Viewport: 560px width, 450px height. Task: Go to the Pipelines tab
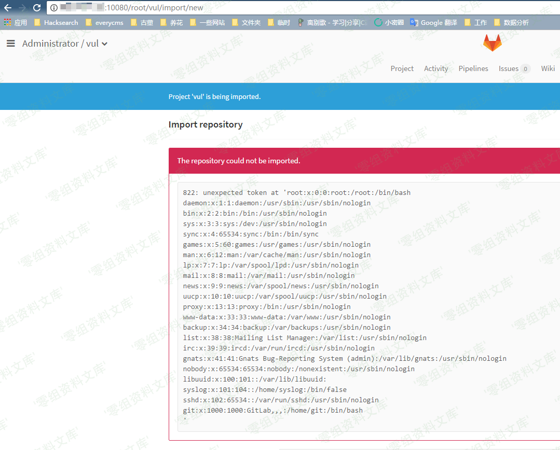click(x=473, y=68)
